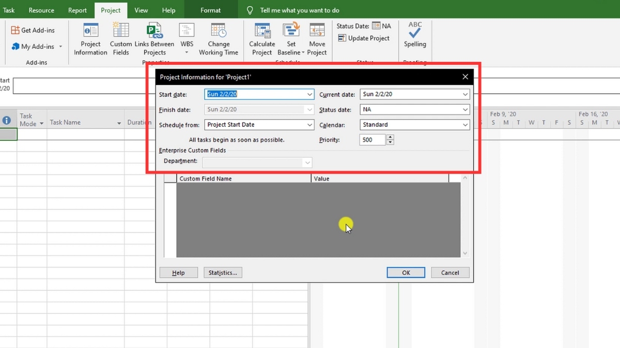Switch to the Task ribbon tab
The height and width of the screenshot is (348, 620).
9,10
